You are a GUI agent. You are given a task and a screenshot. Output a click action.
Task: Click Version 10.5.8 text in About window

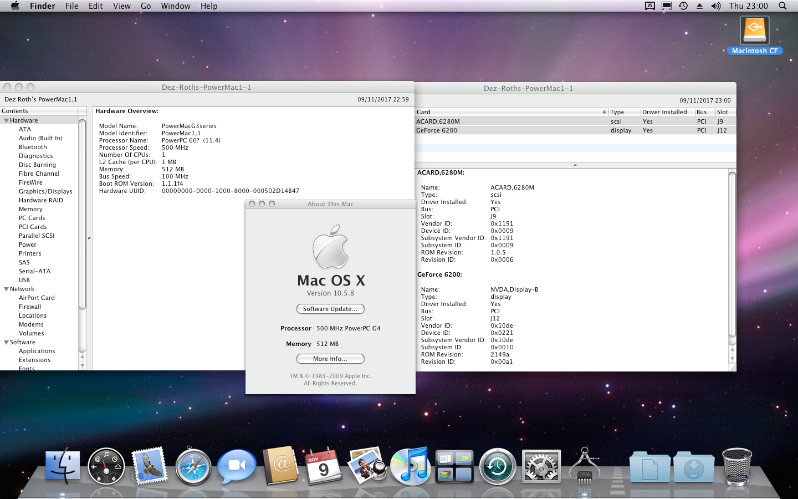point(330,293)
